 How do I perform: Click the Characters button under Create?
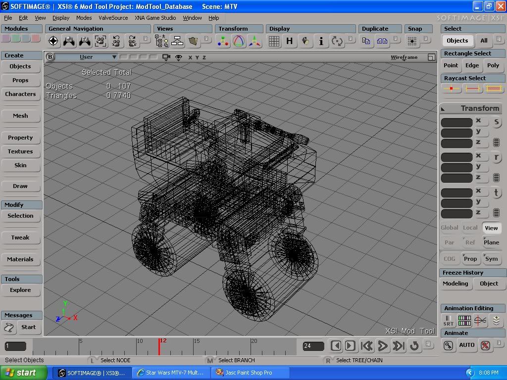point(20,94)
